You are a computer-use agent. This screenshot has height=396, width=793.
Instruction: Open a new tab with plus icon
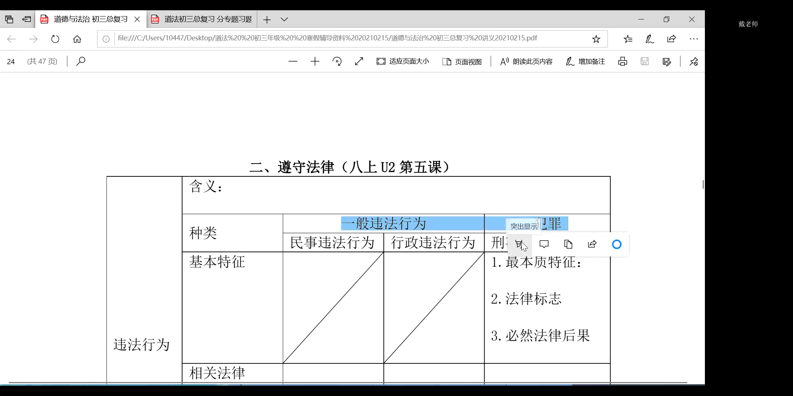(x=267, y=19)
